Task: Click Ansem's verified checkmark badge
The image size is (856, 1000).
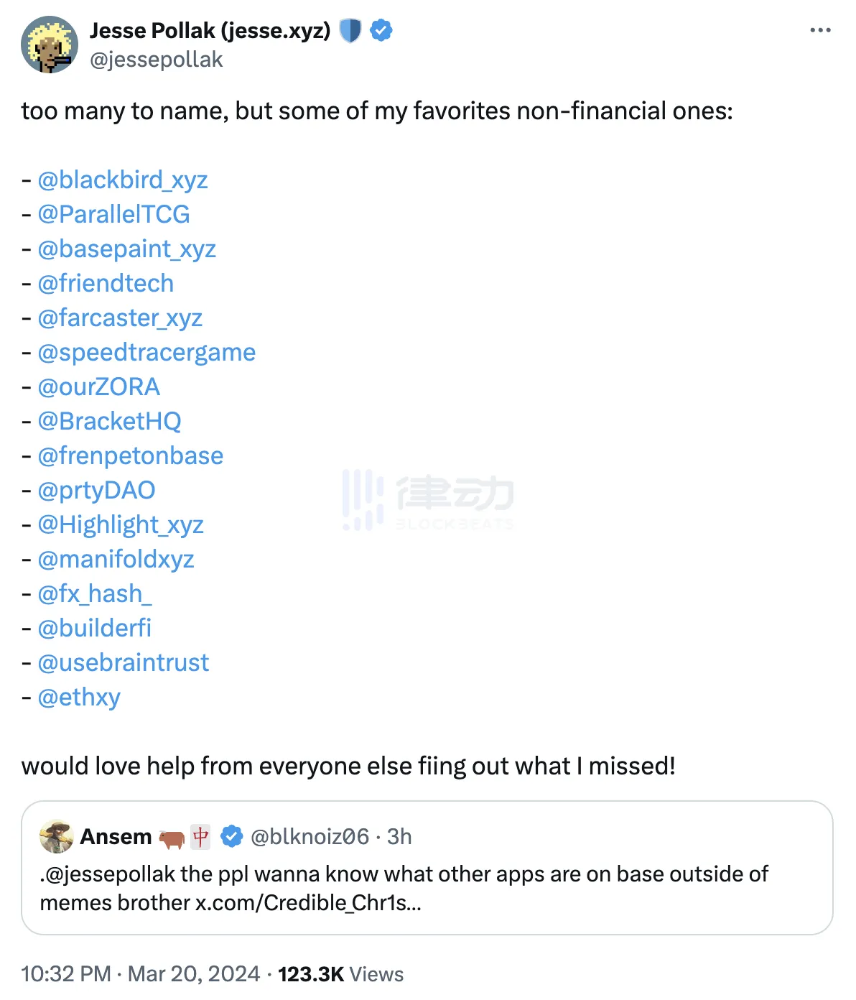Action: click(231, 835)
